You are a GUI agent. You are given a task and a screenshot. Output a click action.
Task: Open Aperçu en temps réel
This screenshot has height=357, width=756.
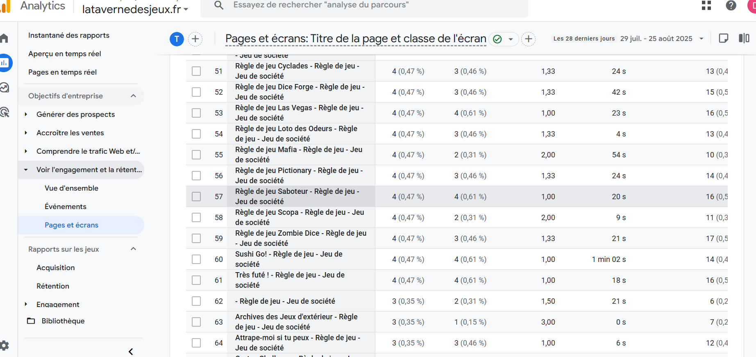(65, 54)
